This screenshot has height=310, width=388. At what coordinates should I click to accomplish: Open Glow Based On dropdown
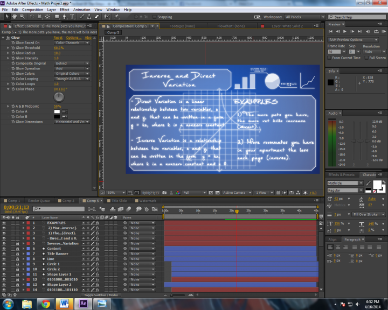pos(72,43)
